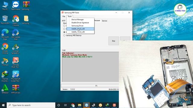Click the green globe taskbar icon

pos(107,105)
